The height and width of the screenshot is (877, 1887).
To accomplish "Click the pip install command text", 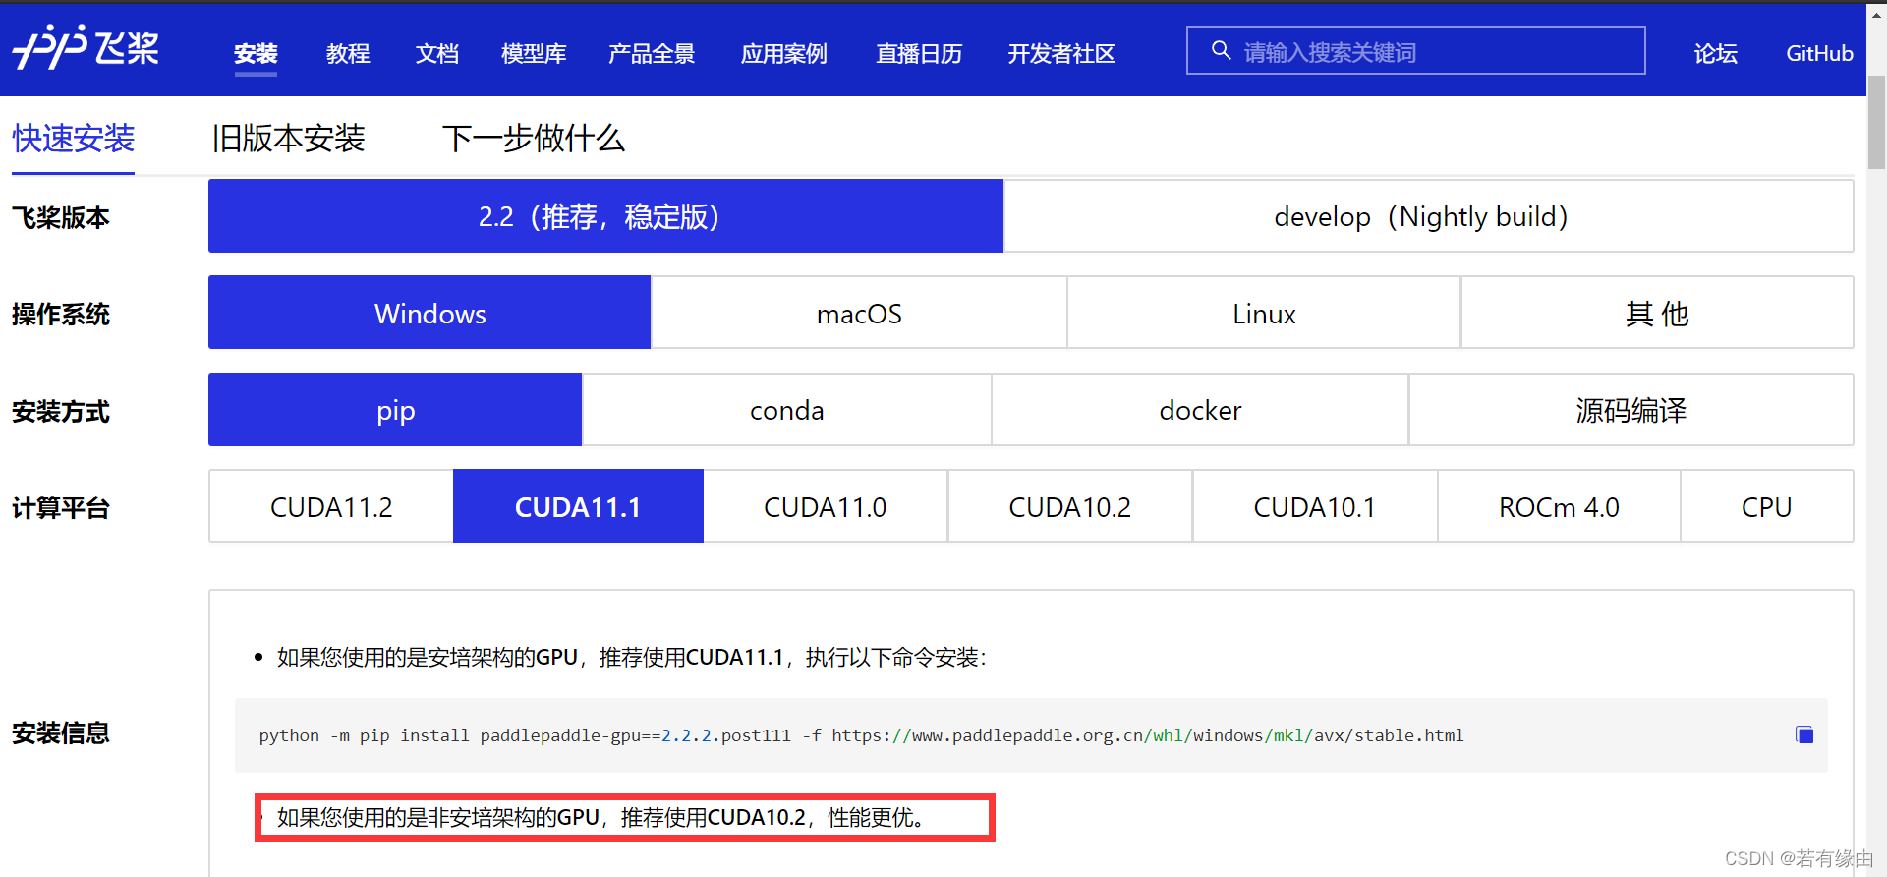I will pos(861,735).
